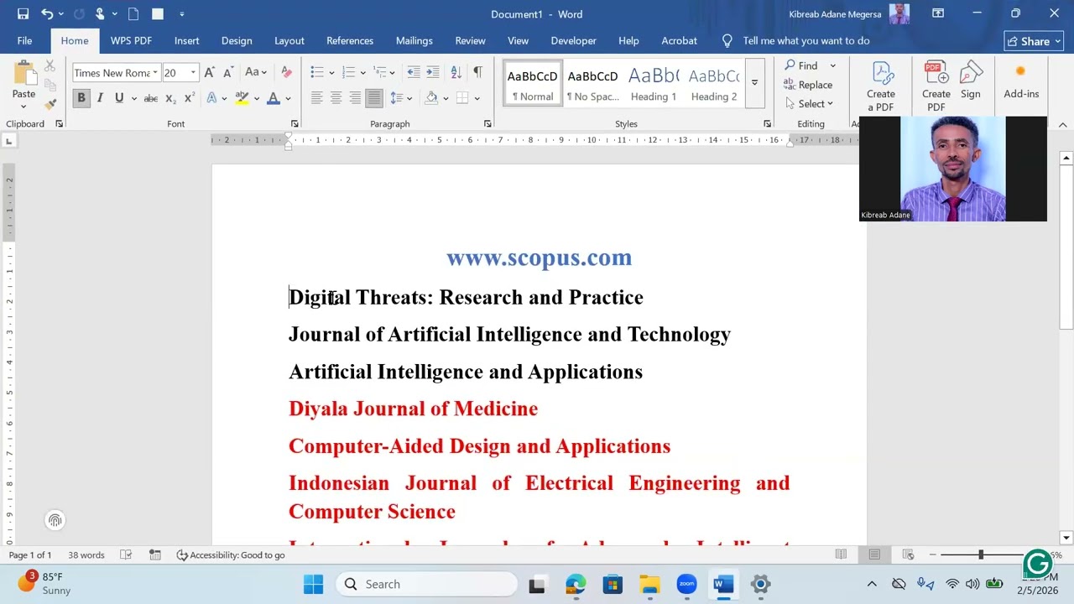
Task: Apply the blue font color
Action: coord(273,98)
